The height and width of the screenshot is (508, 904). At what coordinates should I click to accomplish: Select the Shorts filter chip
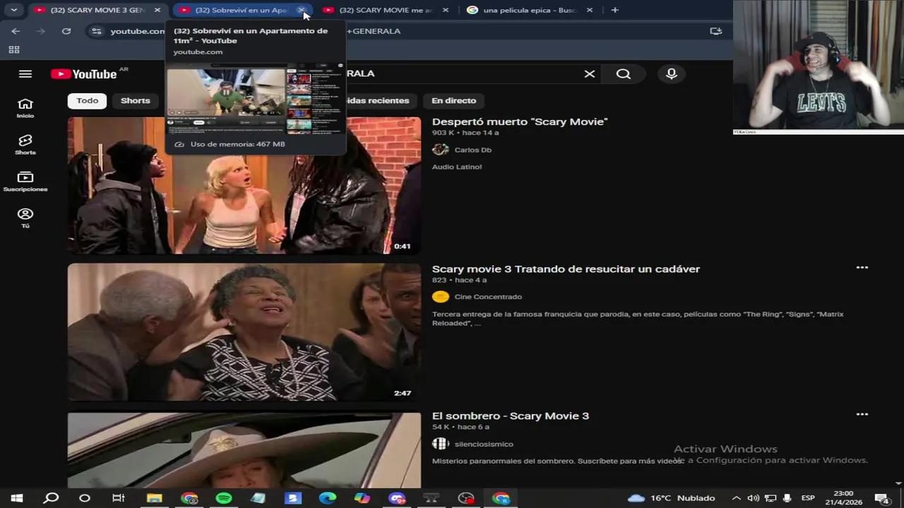[x=135, y=101]
